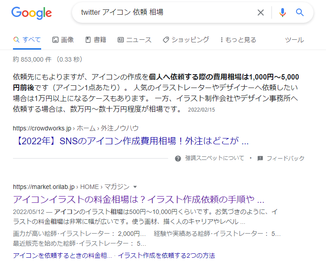Clear the search box with X
The image size is (326, 264).
(261, 13)
